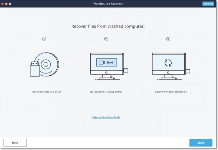
Task: Click the Set Crashed PC Startup Option label
Action: tap(106, 92)
